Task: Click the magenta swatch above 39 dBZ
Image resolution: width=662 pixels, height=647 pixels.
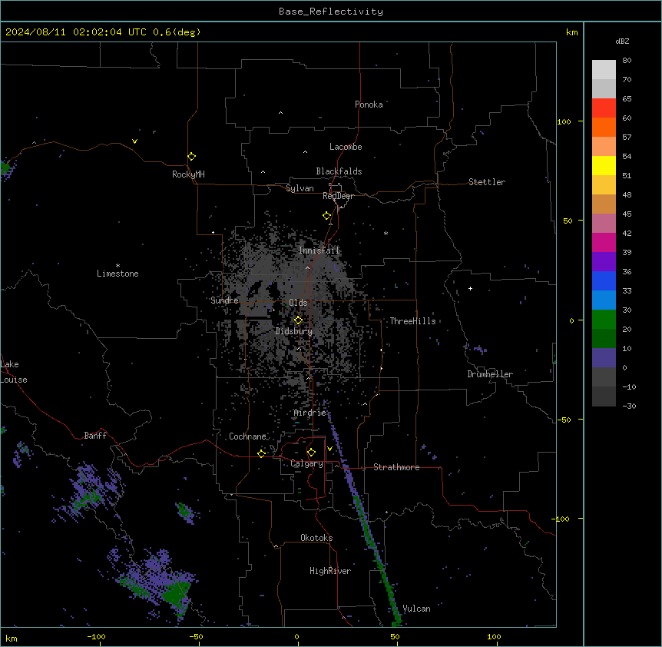Action: 604,242
